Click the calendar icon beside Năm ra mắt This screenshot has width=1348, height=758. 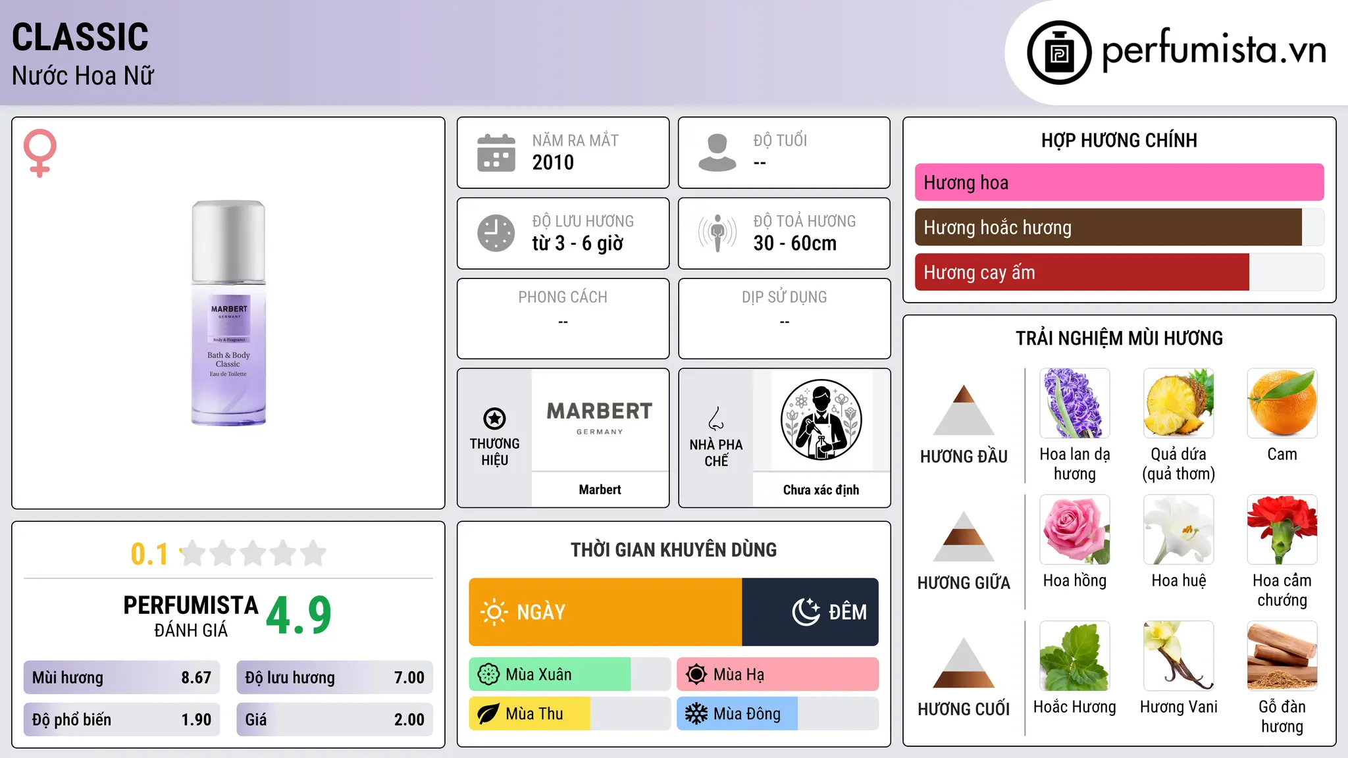point(496,153)
